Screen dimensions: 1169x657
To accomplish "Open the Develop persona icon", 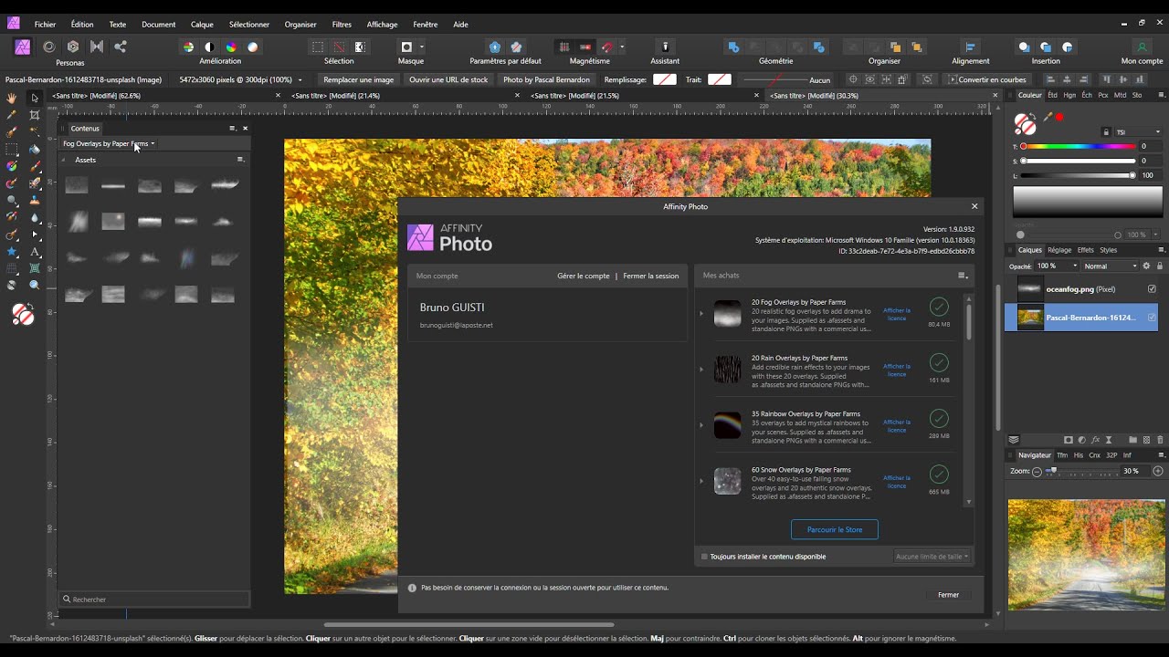I will click(x=73, y=47).
